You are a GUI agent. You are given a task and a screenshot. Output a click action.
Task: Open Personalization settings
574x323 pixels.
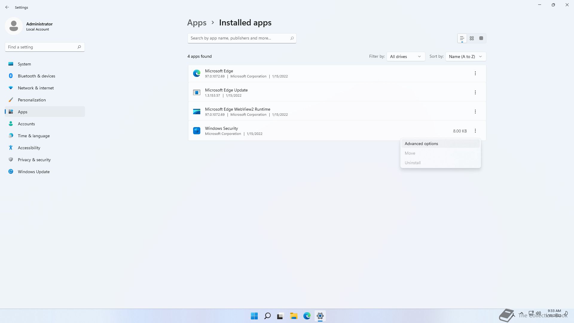point(45,100)
